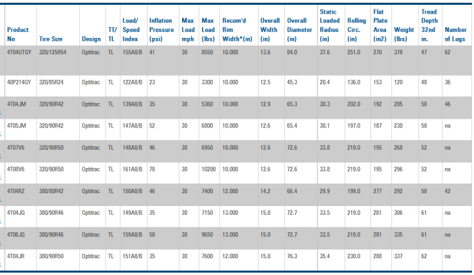Click product number 4T08V6
Viewport: 474px width, 275px height.
tap(16, 169)
